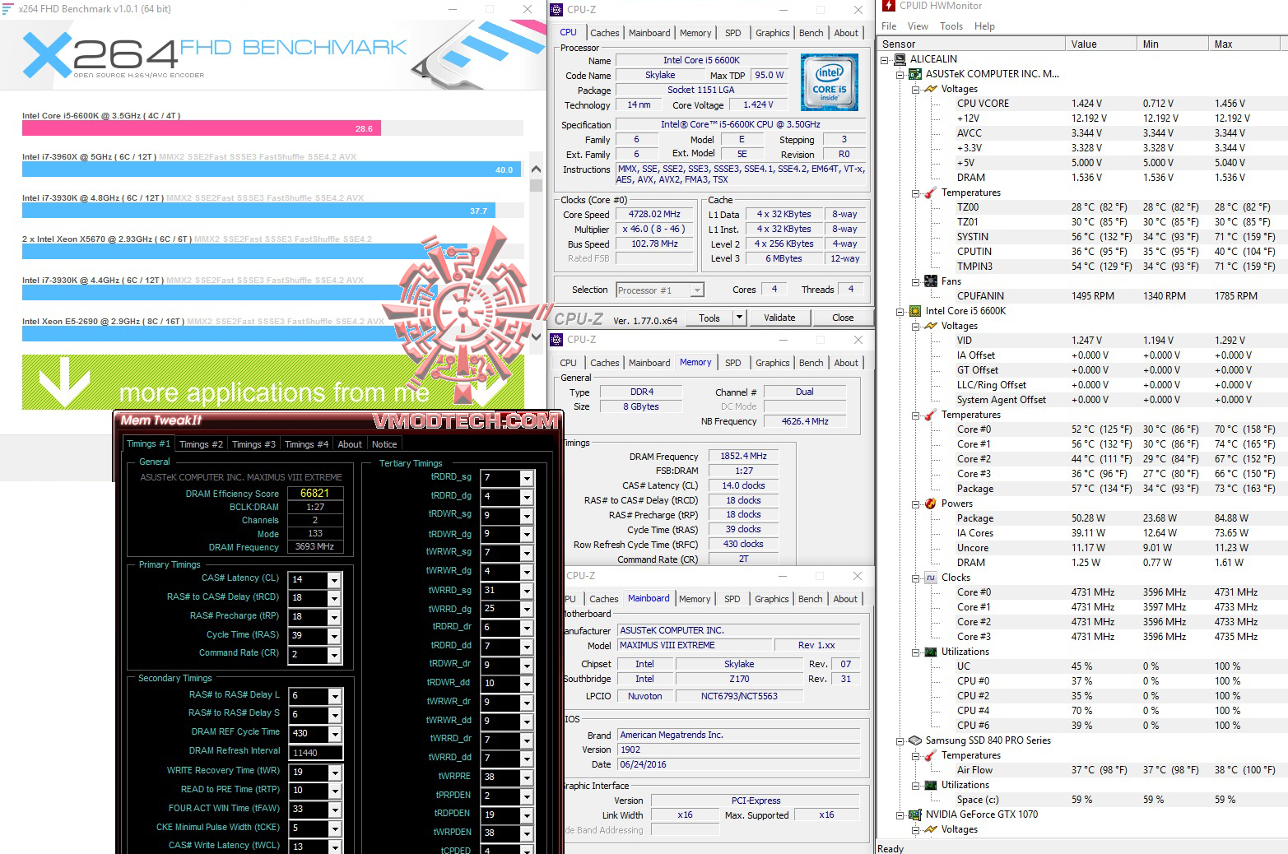Collapse the Fans tree node

coord(915,282)
